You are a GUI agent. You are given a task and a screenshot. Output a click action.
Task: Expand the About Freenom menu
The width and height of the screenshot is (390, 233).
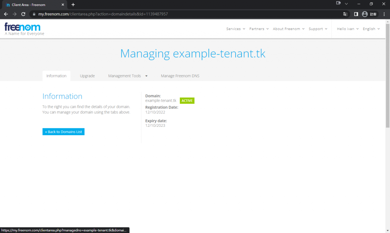pos(289,29)
